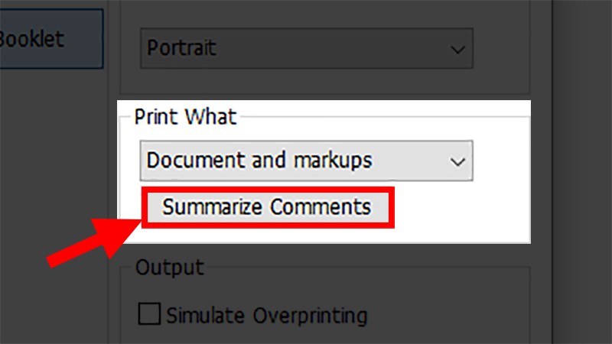Click the Output section label

[x=169, y=268]
